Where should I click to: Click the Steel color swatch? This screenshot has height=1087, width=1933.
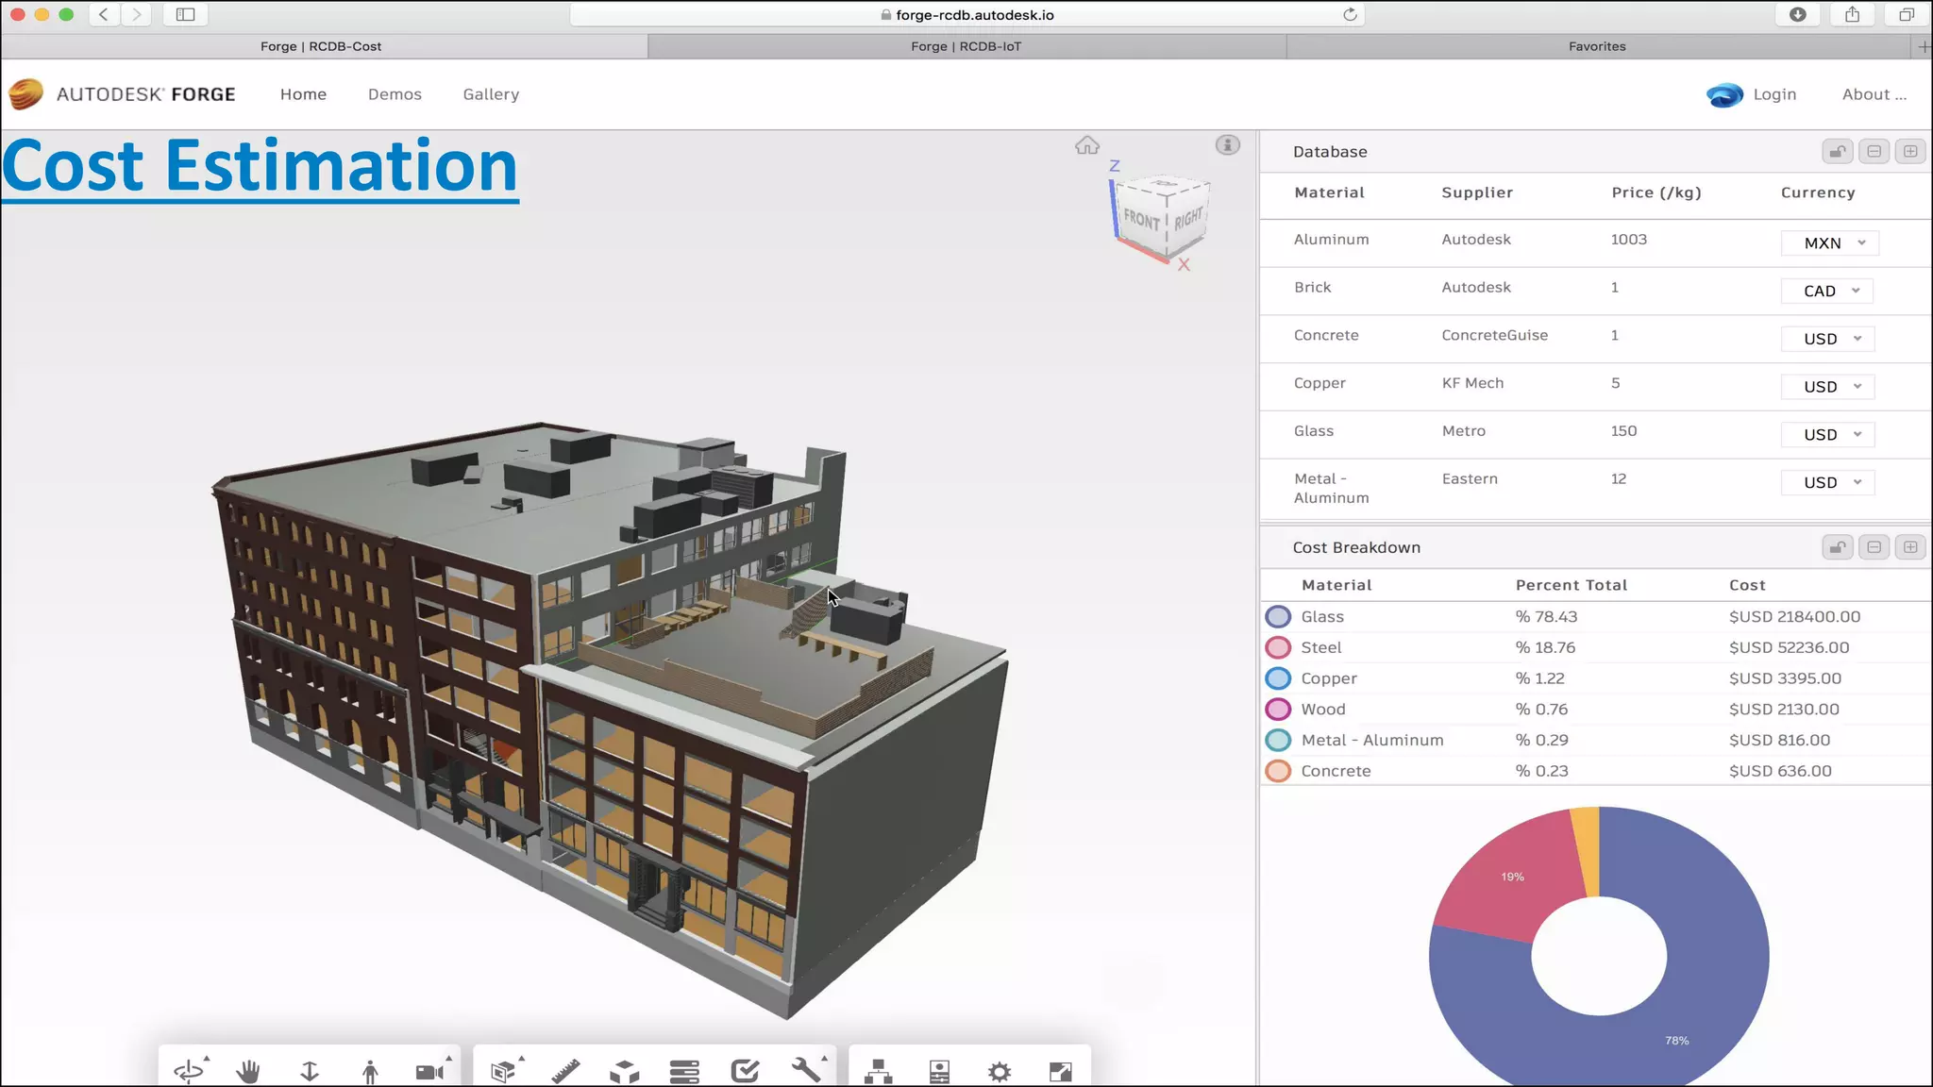[1278, 648]
